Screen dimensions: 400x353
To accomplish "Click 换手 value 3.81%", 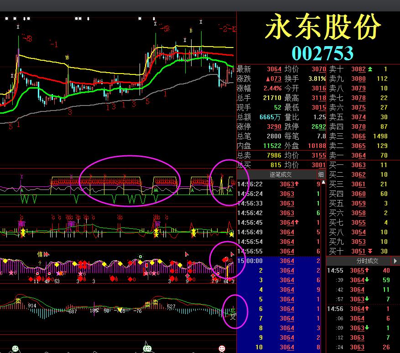I will coord(317,79).
